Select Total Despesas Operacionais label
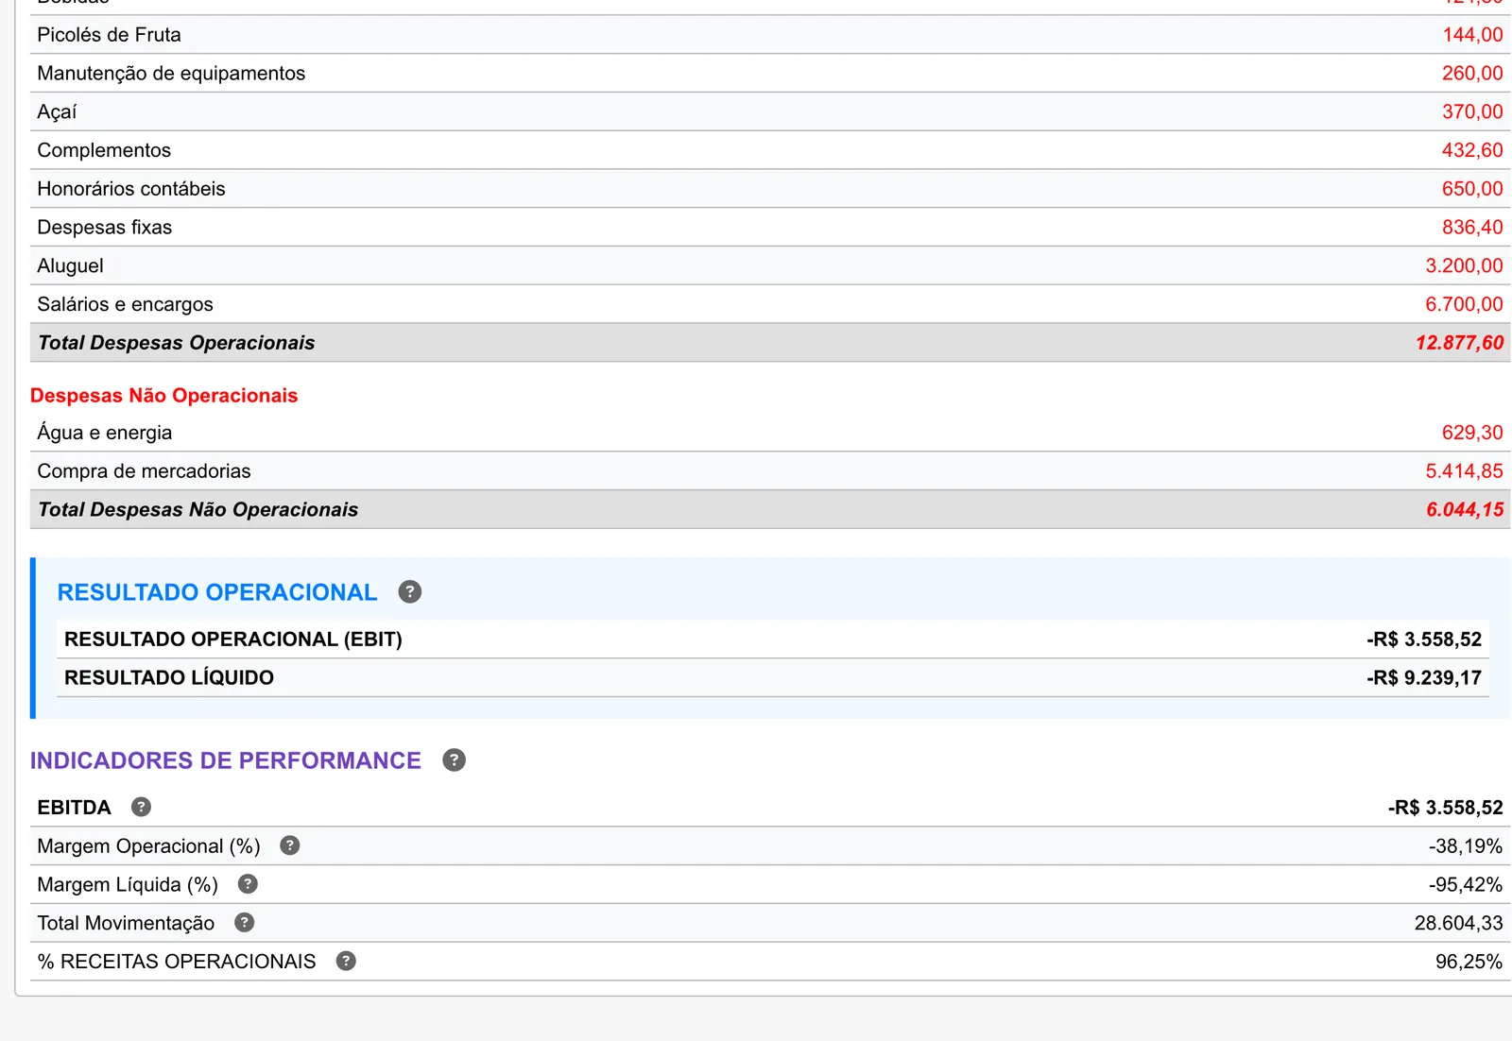The width and height of the screenshot is (1512, 1041). [176, 343]
